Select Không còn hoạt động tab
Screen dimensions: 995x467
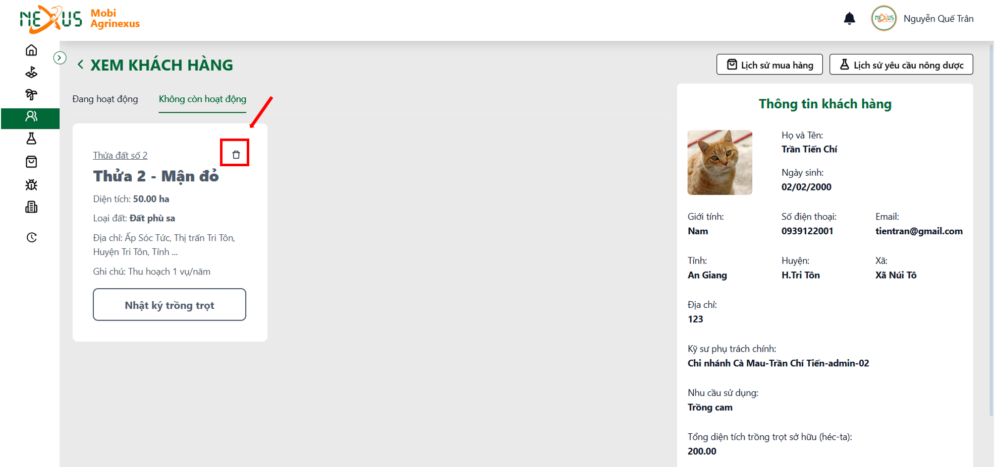[x=202, y=99]
